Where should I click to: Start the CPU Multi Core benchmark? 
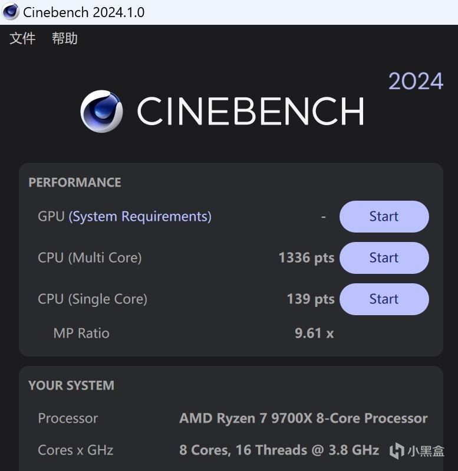[x=384, y=258]
